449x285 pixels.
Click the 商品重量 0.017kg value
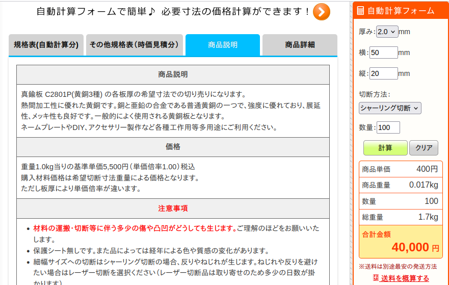coord(424,185)
